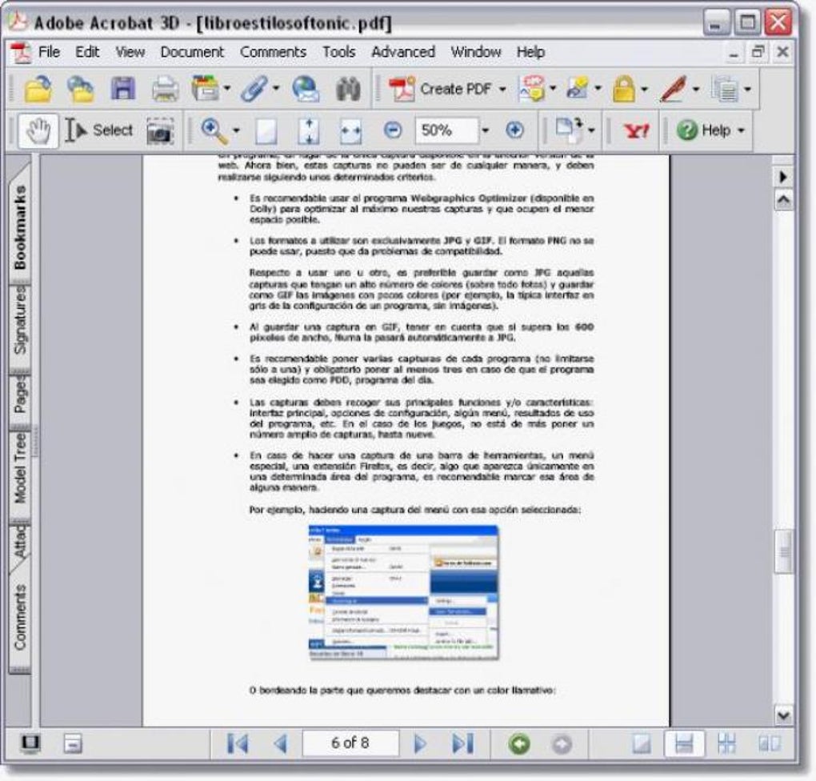Expand the Attach file dropdown arrow

coord(276,88)
